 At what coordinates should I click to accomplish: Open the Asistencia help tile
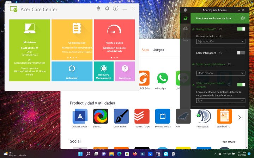point(125,71)
